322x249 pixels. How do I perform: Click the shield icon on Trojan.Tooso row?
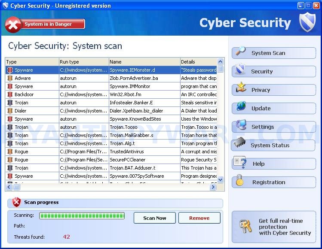[10, 127]
